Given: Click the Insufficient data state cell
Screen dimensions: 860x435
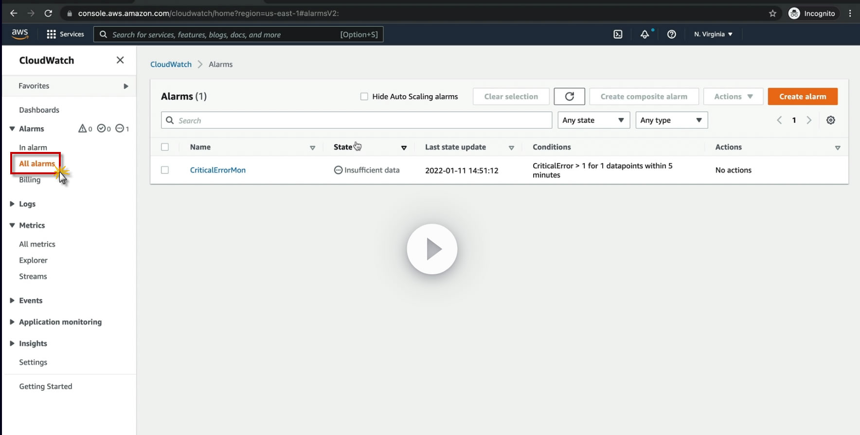Looking at the screenshot, I should pos(367,170).
